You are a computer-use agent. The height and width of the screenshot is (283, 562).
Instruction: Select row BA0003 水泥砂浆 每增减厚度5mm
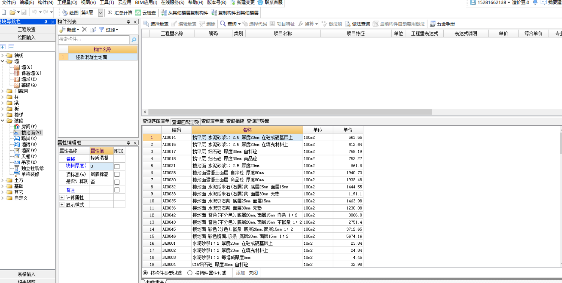[253, 257]
